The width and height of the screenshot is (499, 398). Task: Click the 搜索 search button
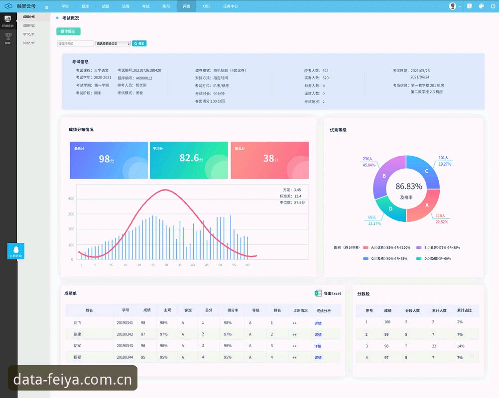pyautogui.click(x=139, y=44)
